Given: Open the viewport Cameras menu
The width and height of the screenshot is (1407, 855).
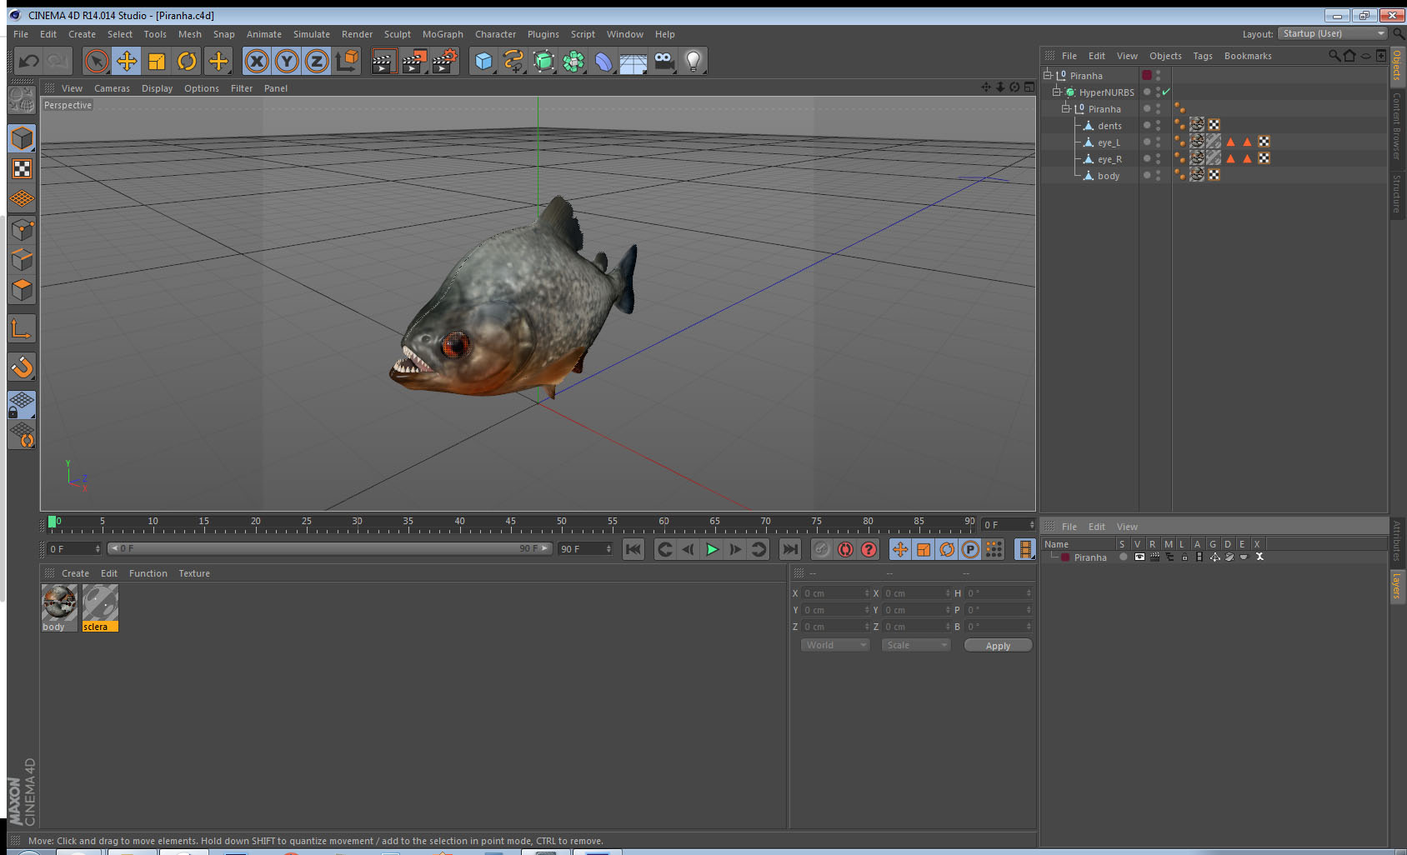Looking at the screenshot, I should 112,88.
